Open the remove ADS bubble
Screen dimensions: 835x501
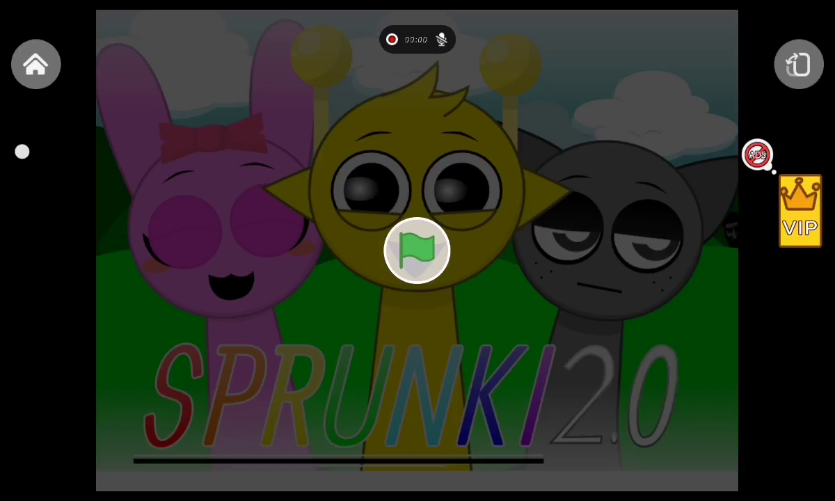point(757,154)
